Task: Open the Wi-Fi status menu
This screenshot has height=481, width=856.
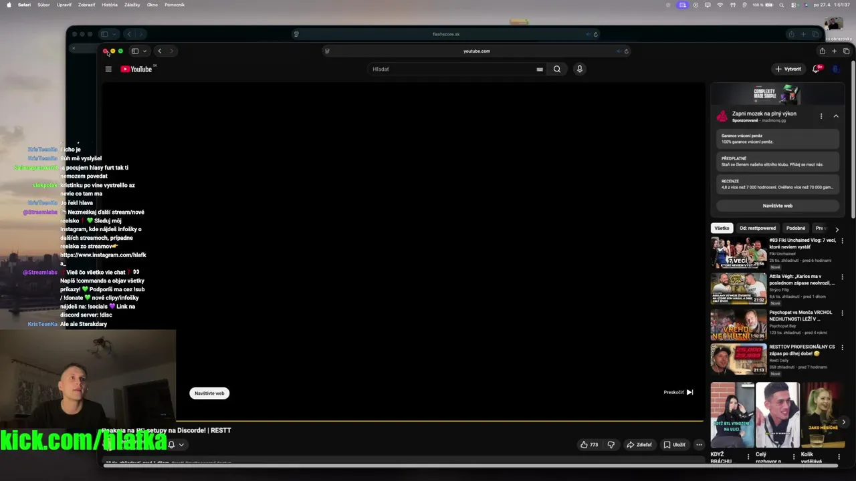Action: tap(720, 5)
